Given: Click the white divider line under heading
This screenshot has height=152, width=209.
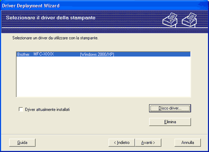Looking at the screenshot, I should (104, 28).
